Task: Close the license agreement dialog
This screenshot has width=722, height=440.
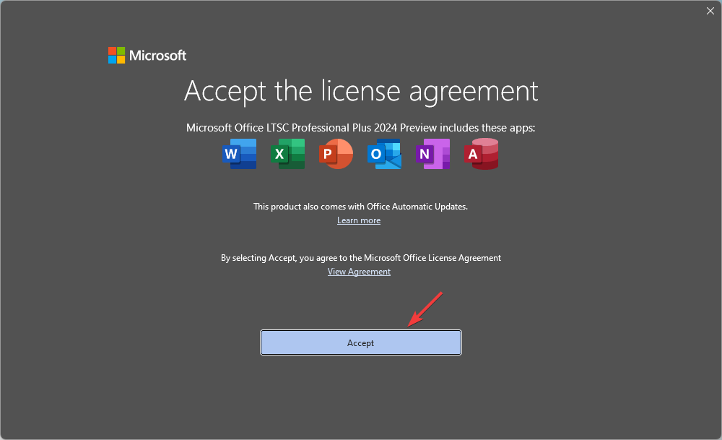Action: [710, 11]
